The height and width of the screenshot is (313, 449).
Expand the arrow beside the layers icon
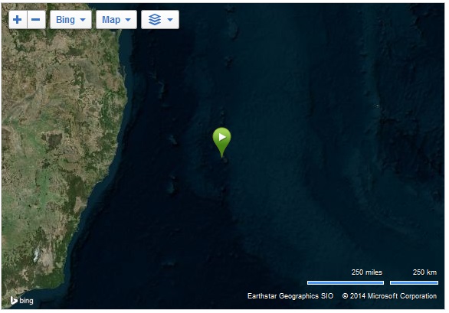click(x=170, y=20)
